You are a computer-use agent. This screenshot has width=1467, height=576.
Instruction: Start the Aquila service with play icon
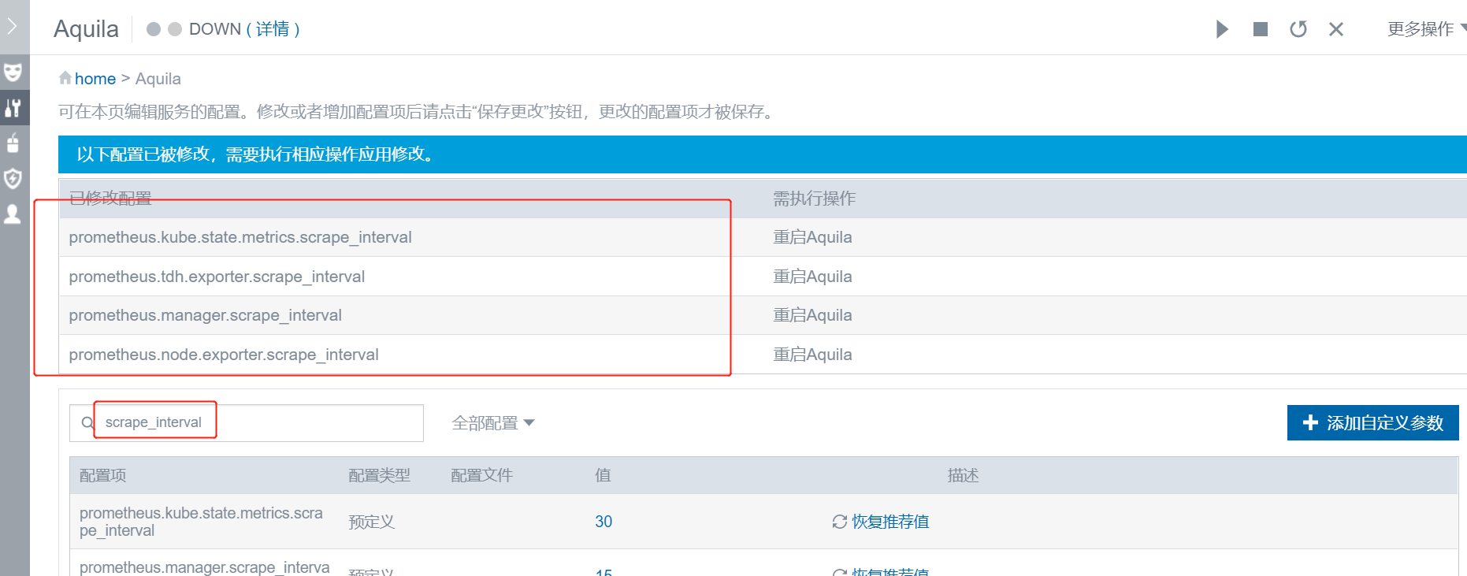1222,29
